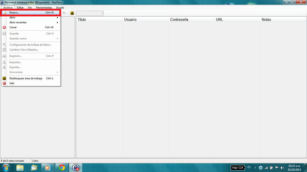Sort by the Notas column header
This screenshot has width=307, height=172.
(x=283, y=19)
